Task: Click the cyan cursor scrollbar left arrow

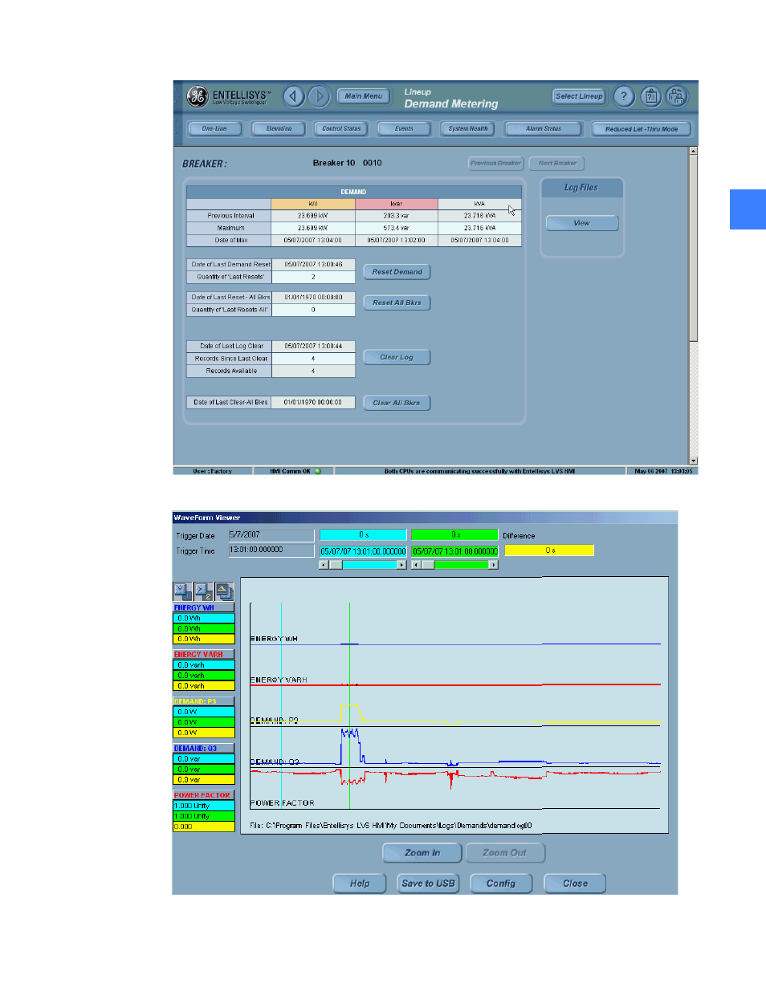Action: 324,565
